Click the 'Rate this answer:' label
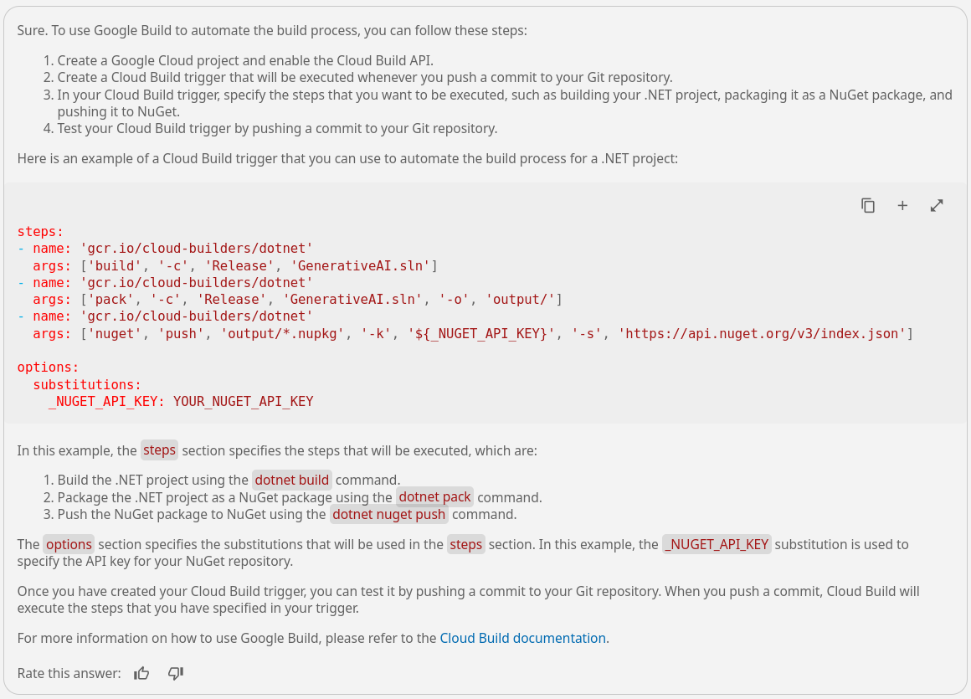This screenshot has height=699, width=971. [x=69, y=673]
